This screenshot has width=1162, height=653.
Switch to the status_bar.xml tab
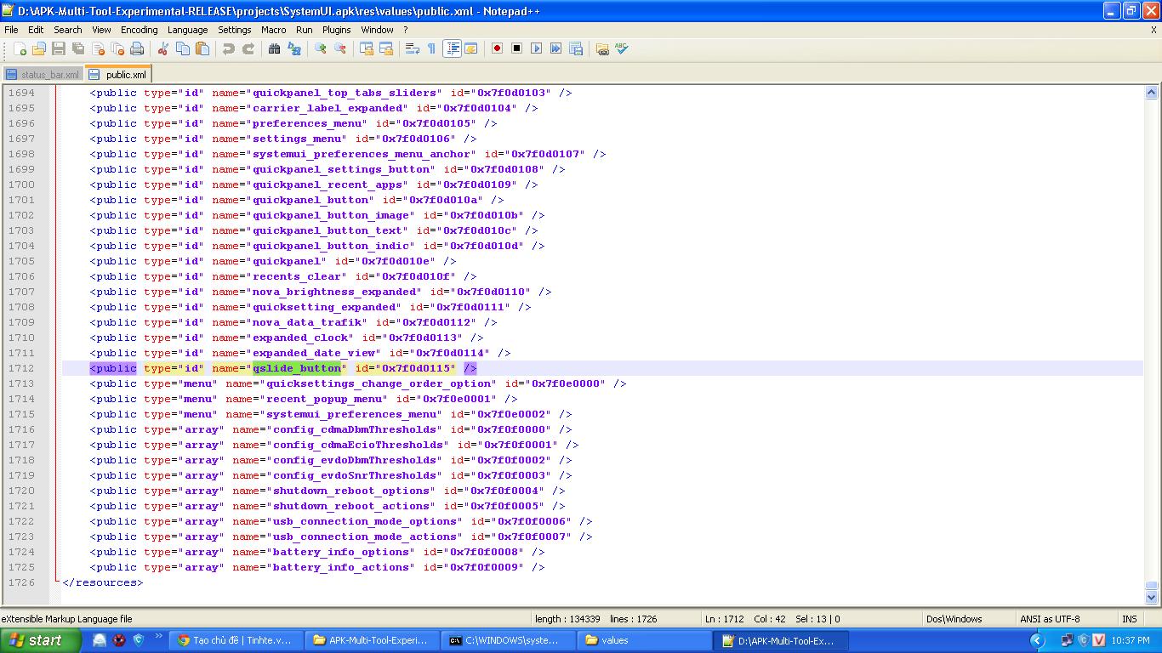tap(43, 75)
